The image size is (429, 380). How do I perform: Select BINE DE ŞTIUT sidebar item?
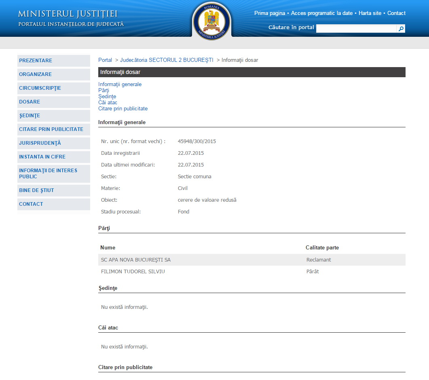click(36, 190)
